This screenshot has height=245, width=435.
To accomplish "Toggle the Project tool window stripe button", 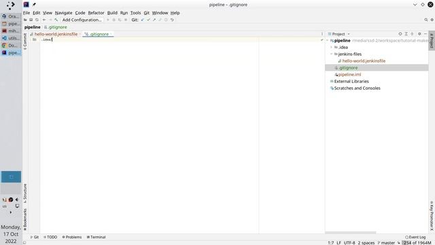I will 432,41.
